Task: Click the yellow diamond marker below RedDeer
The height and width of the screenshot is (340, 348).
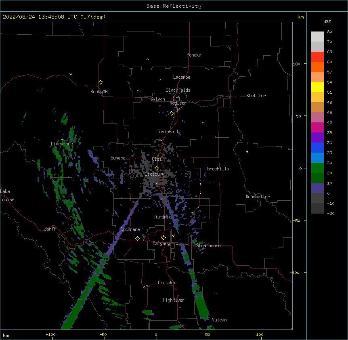Action: point(172,113)
